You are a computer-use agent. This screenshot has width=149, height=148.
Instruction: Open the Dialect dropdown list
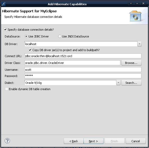118,83
